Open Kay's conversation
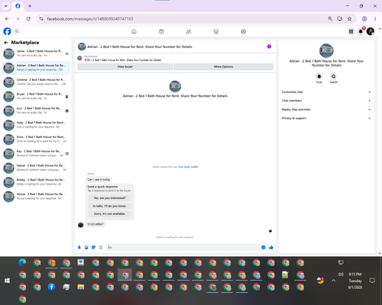 [x=36, y=153]
